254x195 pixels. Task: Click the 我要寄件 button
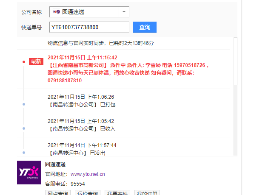pyautogui.click(x=117, y=193)
